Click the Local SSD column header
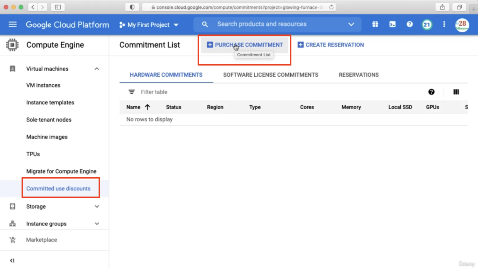The height and width of the screenshot is (270, 478). [x=400, y=107]
